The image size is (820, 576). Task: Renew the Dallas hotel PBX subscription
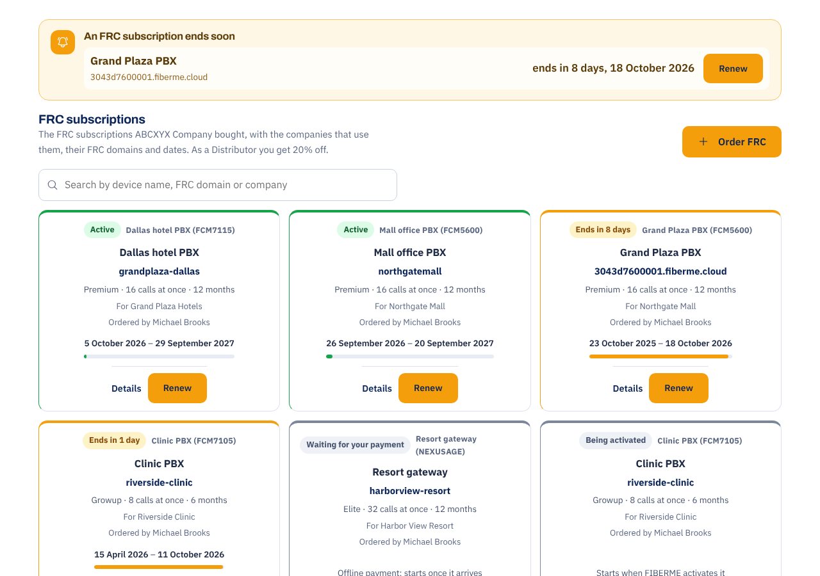pos(177,388)
